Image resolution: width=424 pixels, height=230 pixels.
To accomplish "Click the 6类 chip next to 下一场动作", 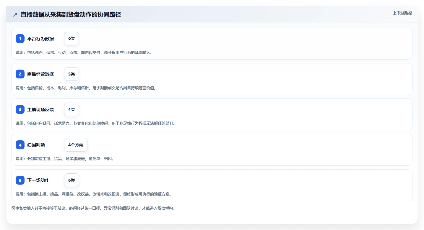I will 72,180.
